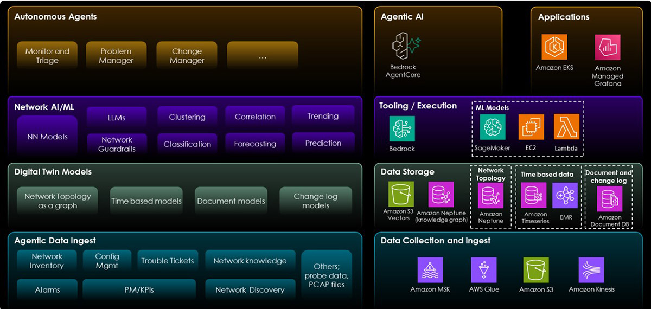Image resolution: width=651 pixels, height=309 pixels.
Task: Select the Lambda icon
Action: [x=566, y=127]
